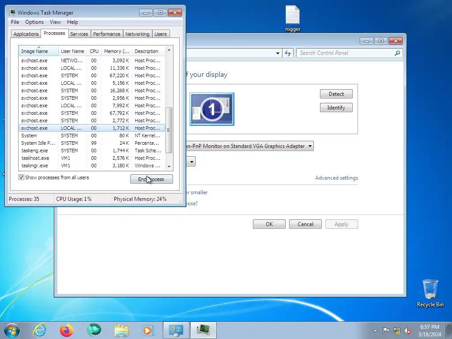Open the teal globe browser icon on taskbar
Screen dimensions: 452x339
tap(94, 330)
